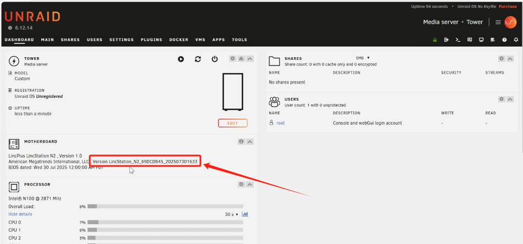This screenshot has height=244, width=523.
Task: Go to the Dashboard tab
Action: (x=19, y=40)
